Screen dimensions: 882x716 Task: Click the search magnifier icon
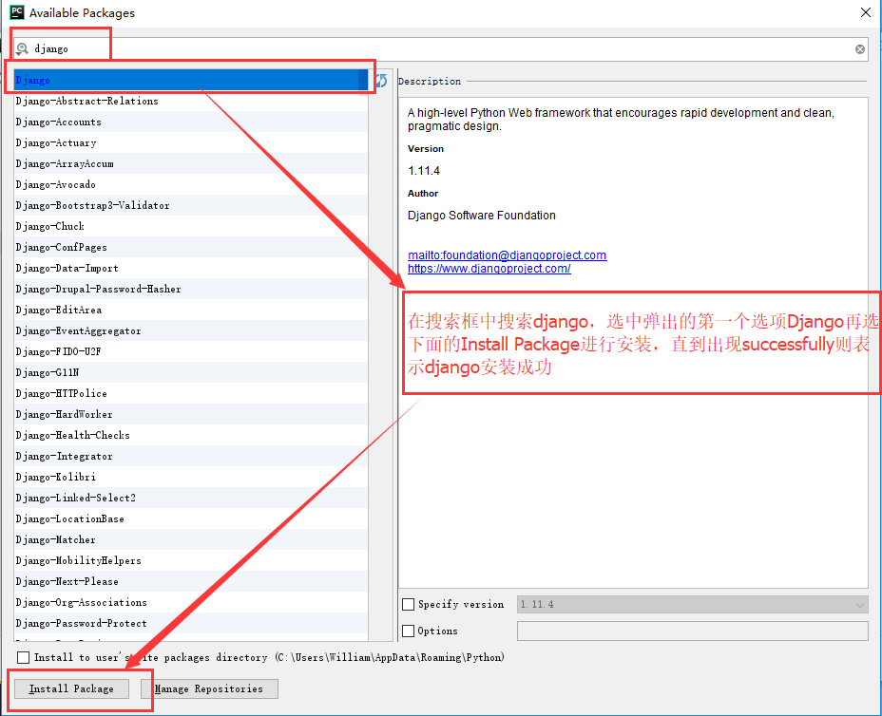22,48
